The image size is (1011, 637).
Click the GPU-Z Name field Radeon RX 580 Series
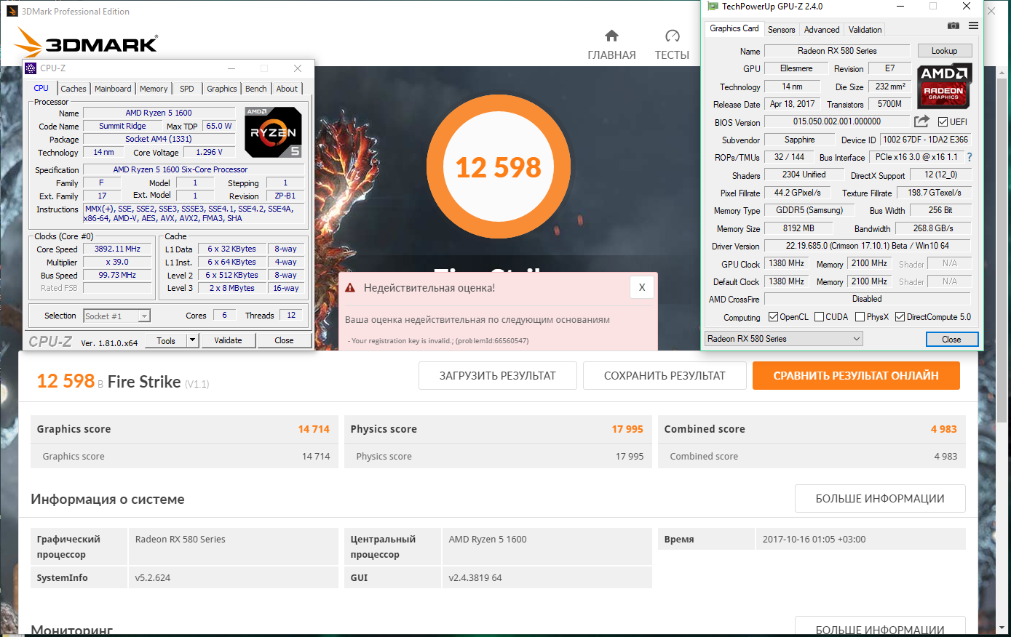(837, 51)
